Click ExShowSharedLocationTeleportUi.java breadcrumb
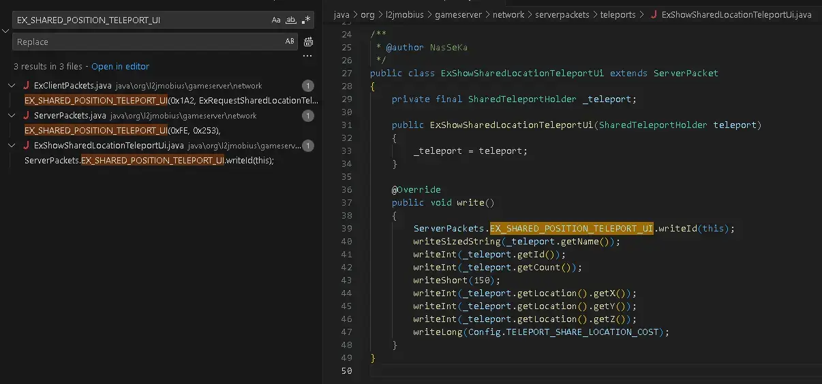This screenshot has width=822, height=384. click(736, 14)
